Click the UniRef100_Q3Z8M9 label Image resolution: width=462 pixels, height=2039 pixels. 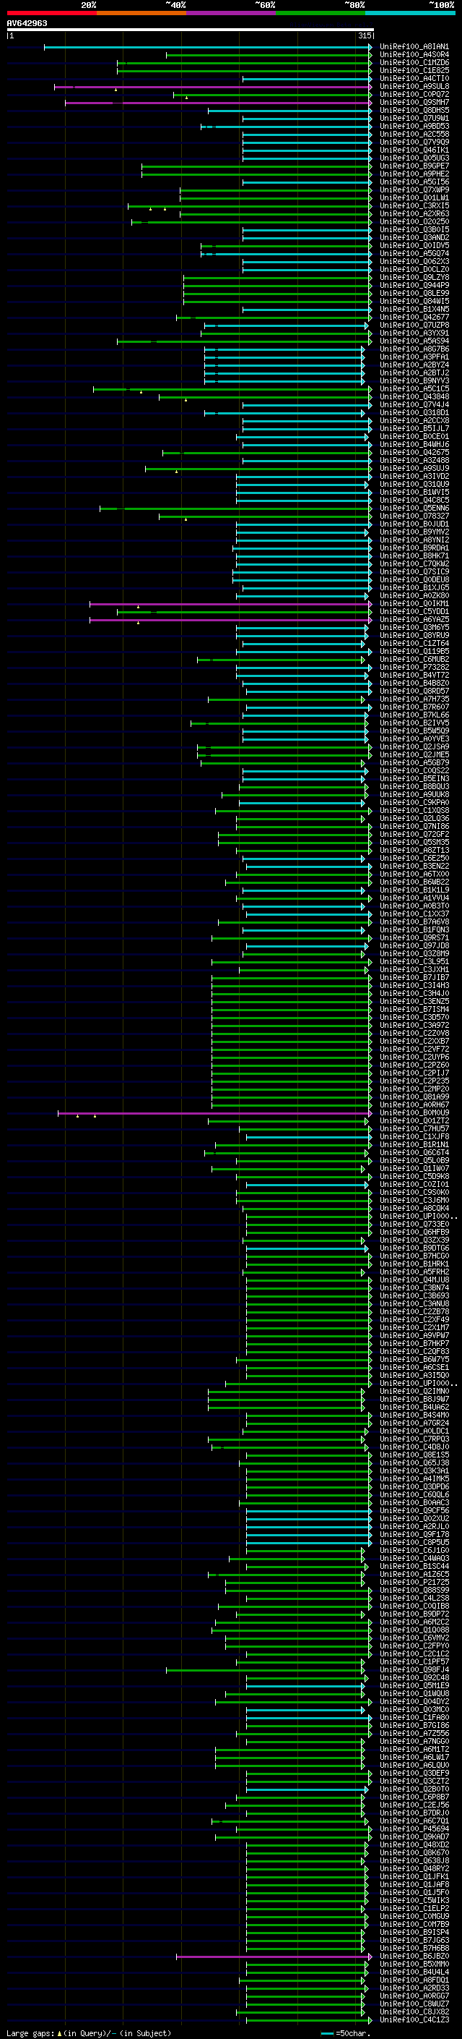pyautogui.click(x=414, y=954)
